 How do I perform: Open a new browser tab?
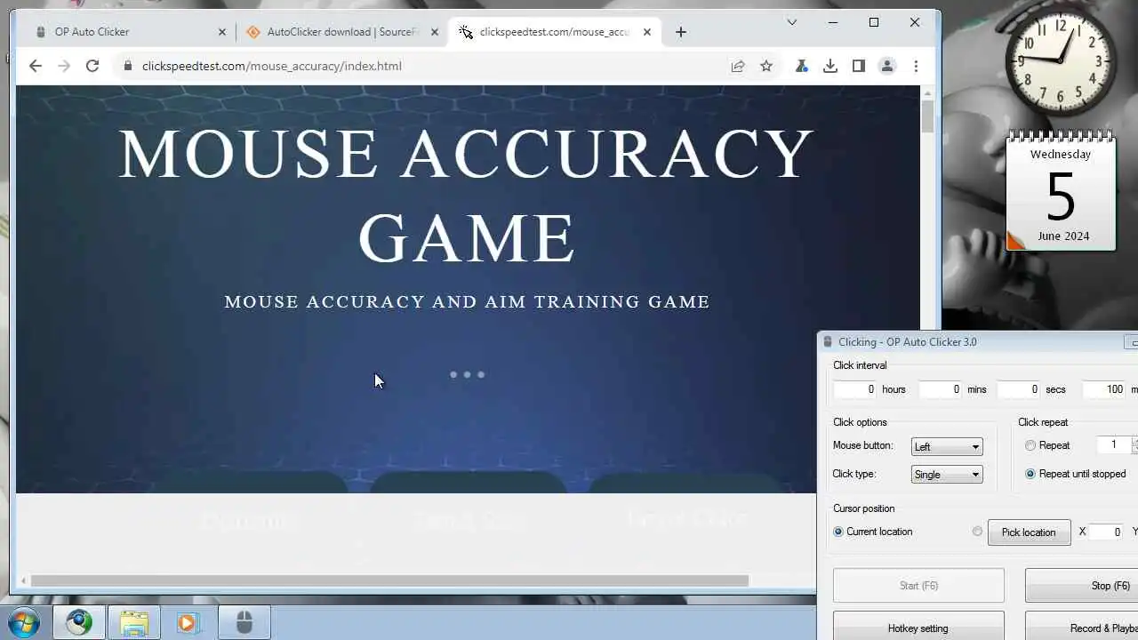(x=681, y=32)
